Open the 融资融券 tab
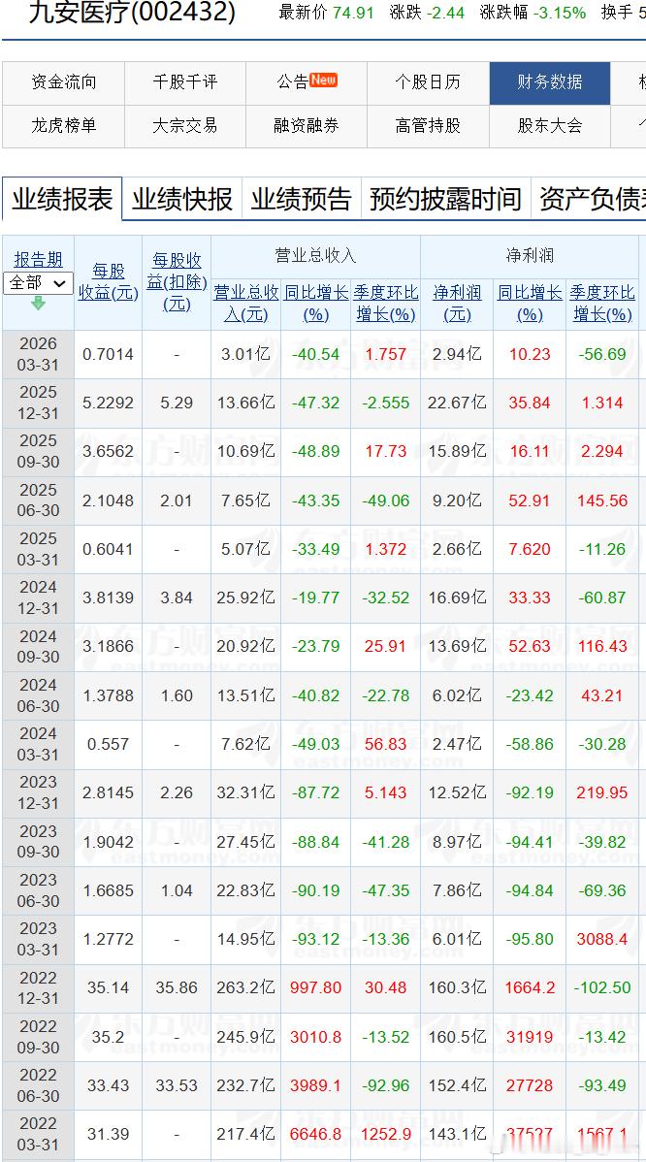Image resolution: width=646 pixels, height=1162 pixels. 307,126
